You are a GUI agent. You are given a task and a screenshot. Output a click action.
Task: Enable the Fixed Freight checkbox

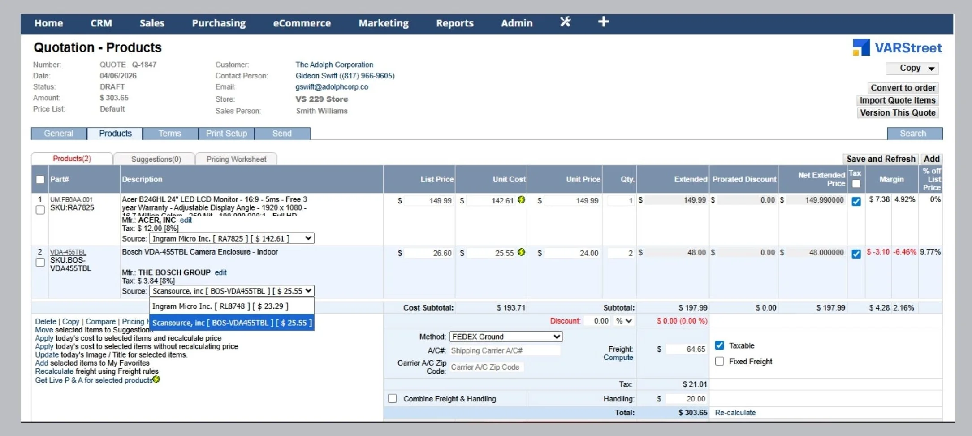(x=719, y=361)
